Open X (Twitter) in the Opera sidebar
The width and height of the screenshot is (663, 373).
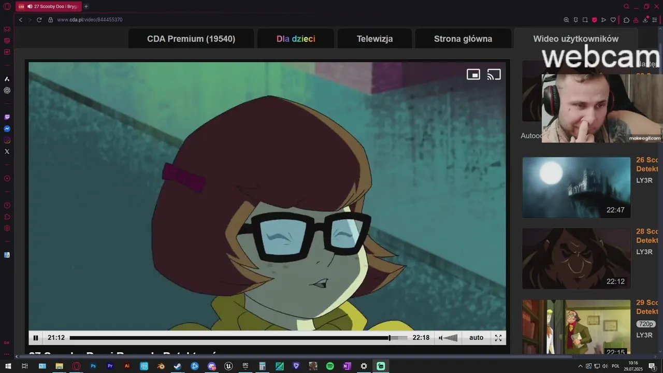[x=7, y=151]
